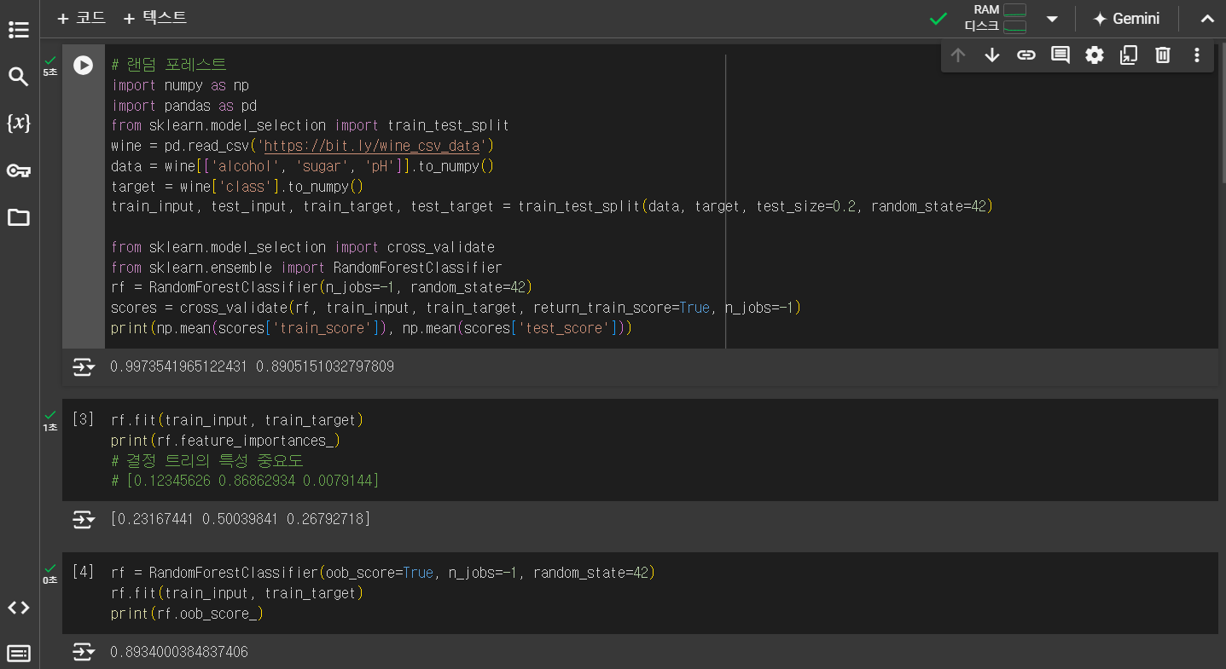Click the data = wine[['alcohol', 'sugar', 'pH']] line
Viewport: 1226px width, 669px height.
[302, 166]
